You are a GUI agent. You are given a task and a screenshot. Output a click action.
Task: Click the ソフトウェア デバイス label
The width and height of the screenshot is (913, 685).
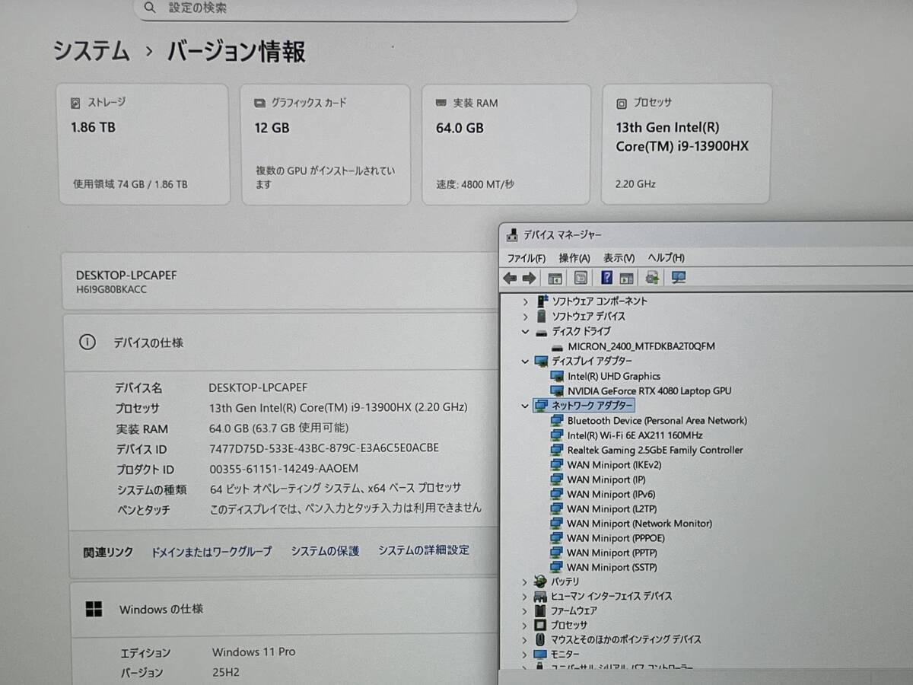coord(588,316)
